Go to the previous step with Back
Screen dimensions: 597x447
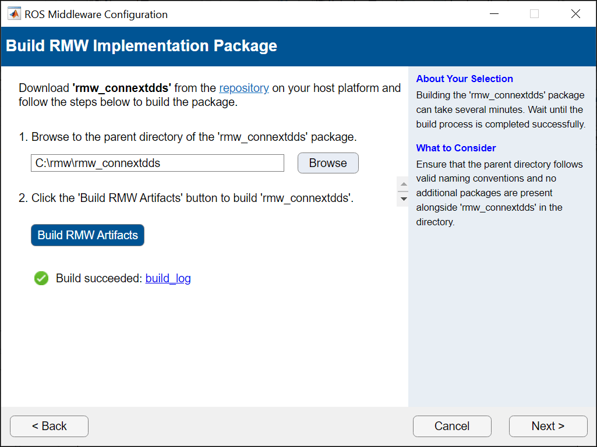pyautogui.click(x=49, y=426)
